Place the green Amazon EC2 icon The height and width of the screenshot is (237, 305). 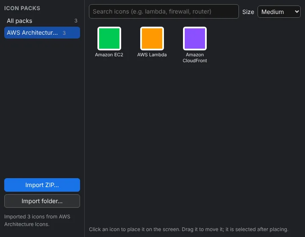(109, 39)
